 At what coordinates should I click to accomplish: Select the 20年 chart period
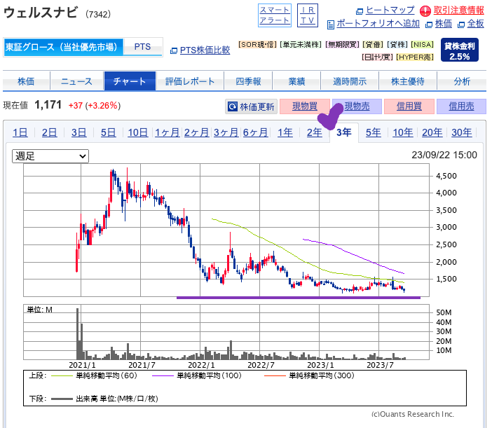pyautogui.click(x=432, y=132)
